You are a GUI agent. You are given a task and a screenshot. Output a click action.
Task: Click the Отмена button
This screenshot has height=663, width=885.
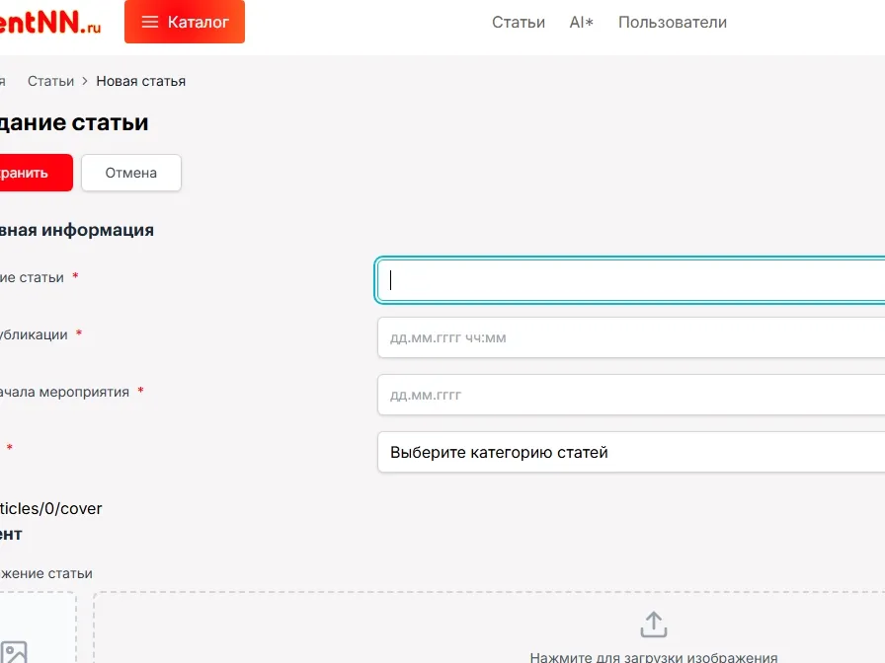[x=130, y=173]
